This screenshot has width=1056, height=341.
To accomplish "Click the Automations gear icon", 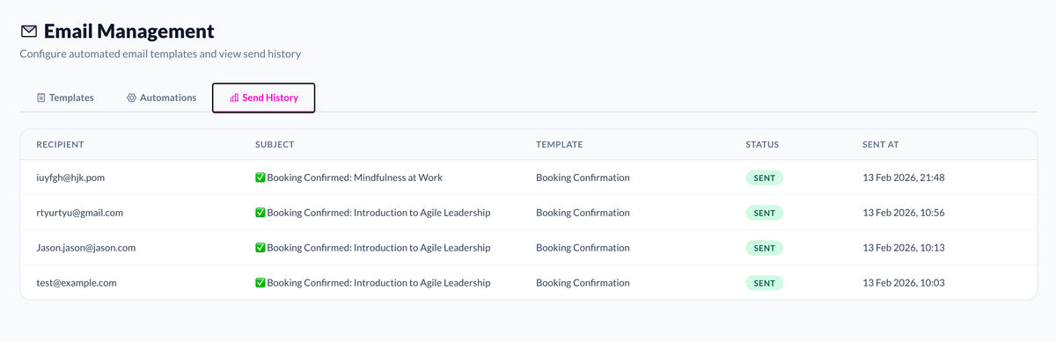I will point(131,98).
